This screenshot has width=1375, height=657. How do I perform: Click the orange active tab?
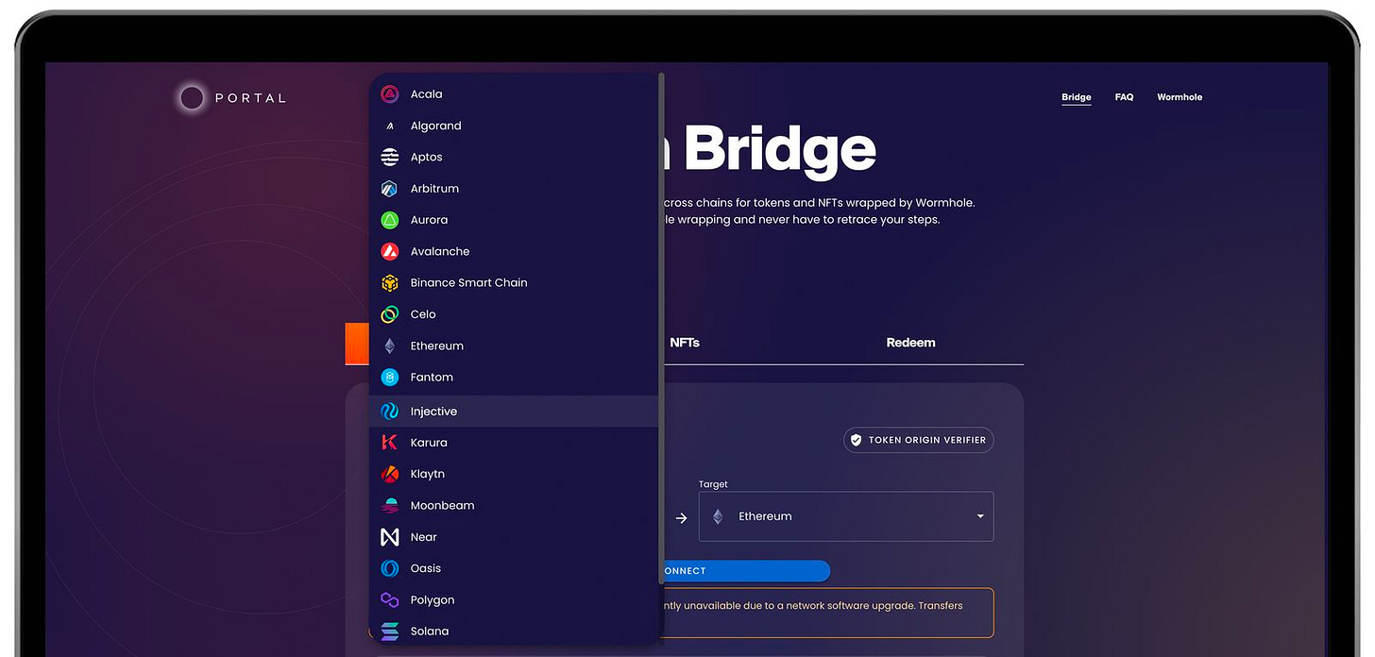click(357, 344)
